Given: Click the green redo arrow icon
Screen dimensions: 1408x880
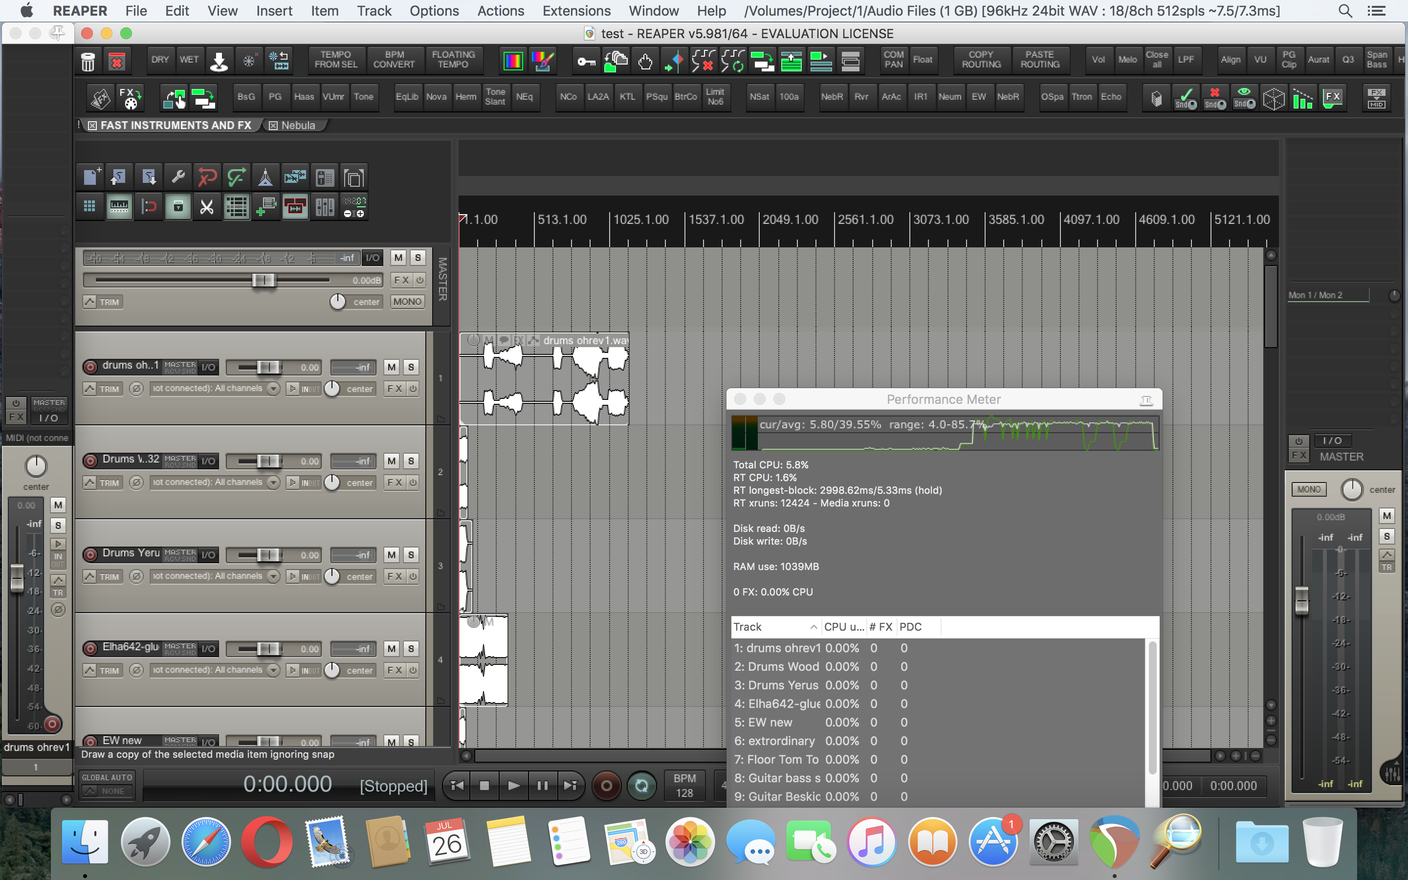Looking at the screenshot, I should click(236, 177).
